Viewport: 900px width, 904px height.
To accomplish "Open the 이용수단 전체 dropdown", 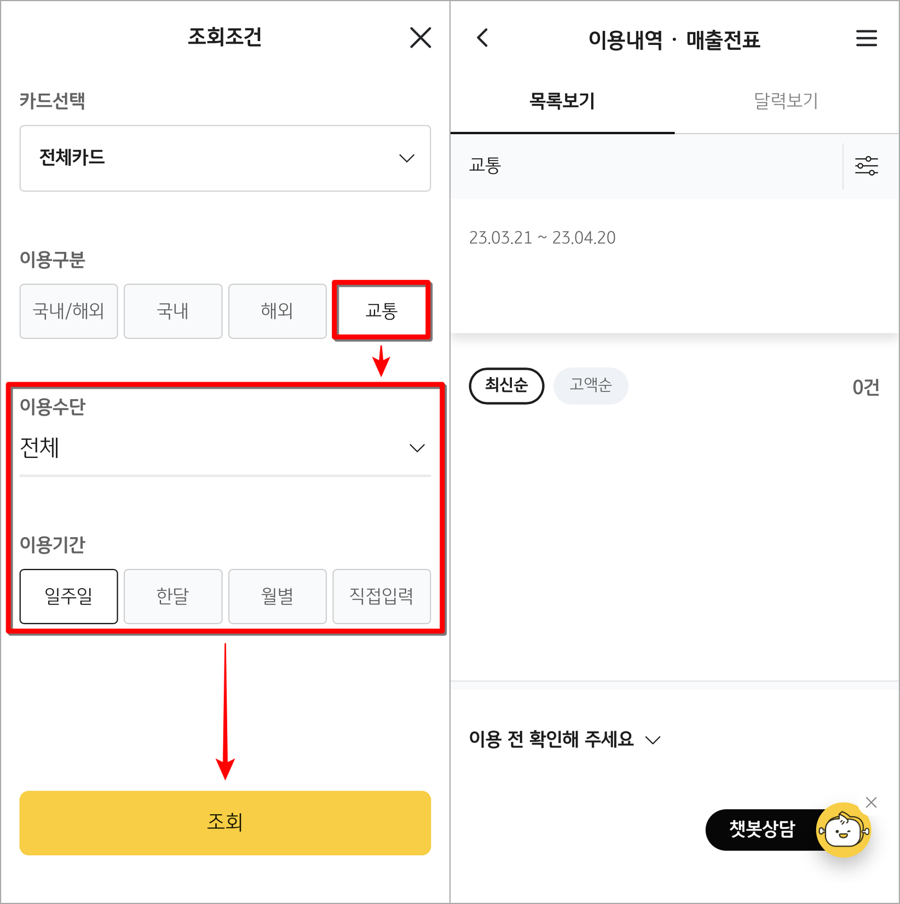I will [225, 447].
